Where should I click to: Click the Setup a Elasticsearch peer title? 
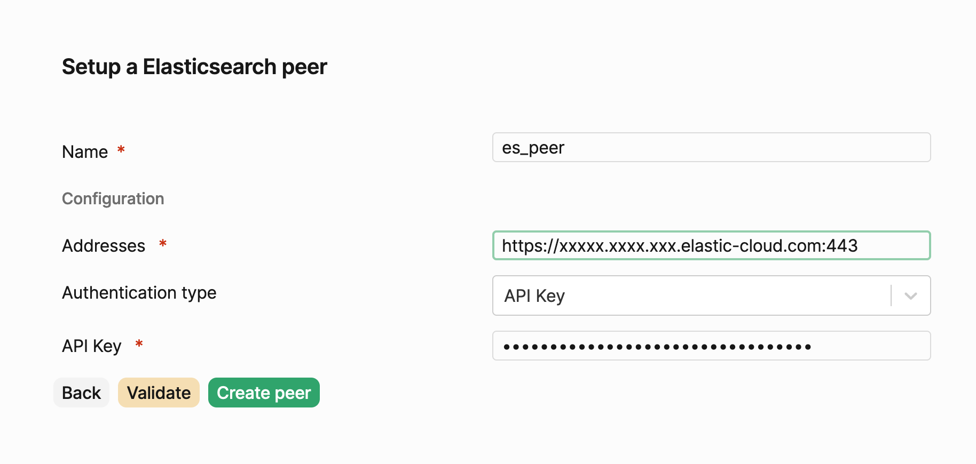coord(194,67)
